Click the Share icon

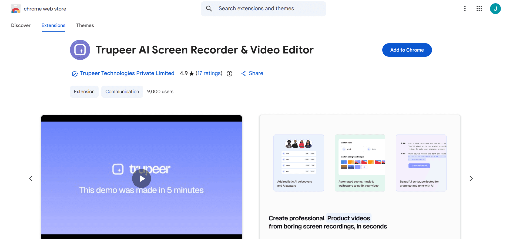click(x=243, y=73)
